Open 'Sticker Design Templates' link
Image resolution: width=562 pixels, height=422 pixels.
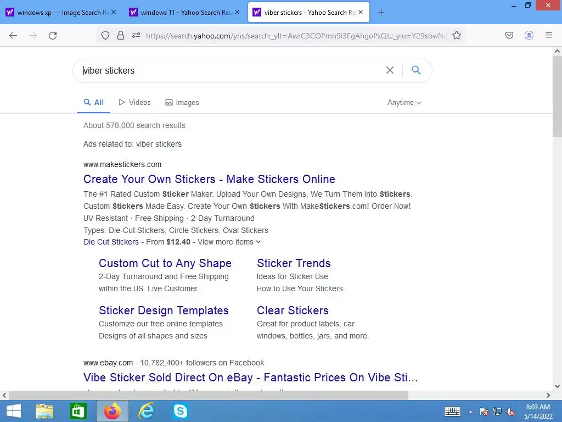(x=164, y=310)
